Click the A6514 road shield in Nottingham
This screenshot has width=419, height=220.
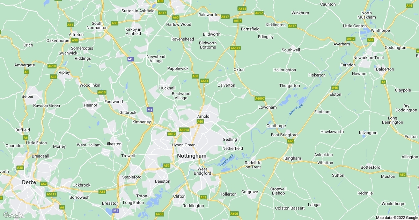(184, 130)
